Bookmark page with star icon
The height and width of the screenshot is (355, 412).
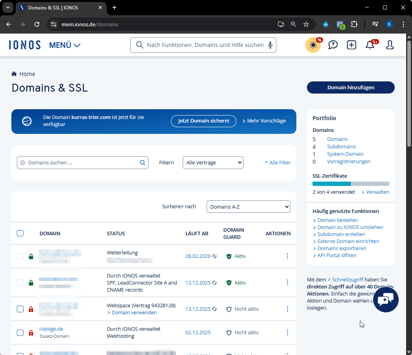click(306, 24)
